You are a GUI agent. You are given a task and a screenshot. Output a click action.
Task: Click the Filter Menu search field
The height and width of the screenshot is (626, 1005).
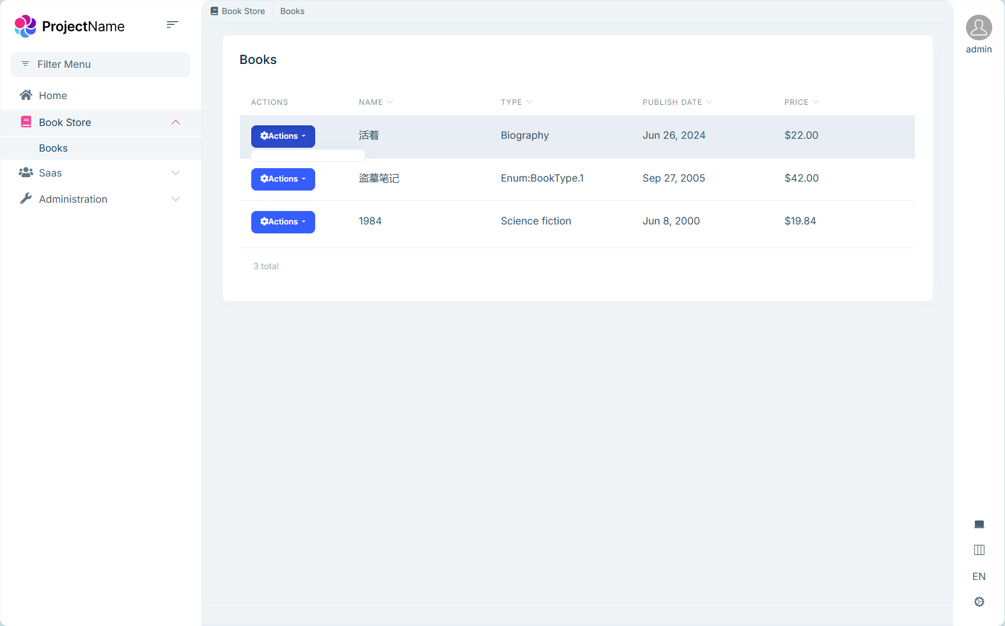[100, 65]
